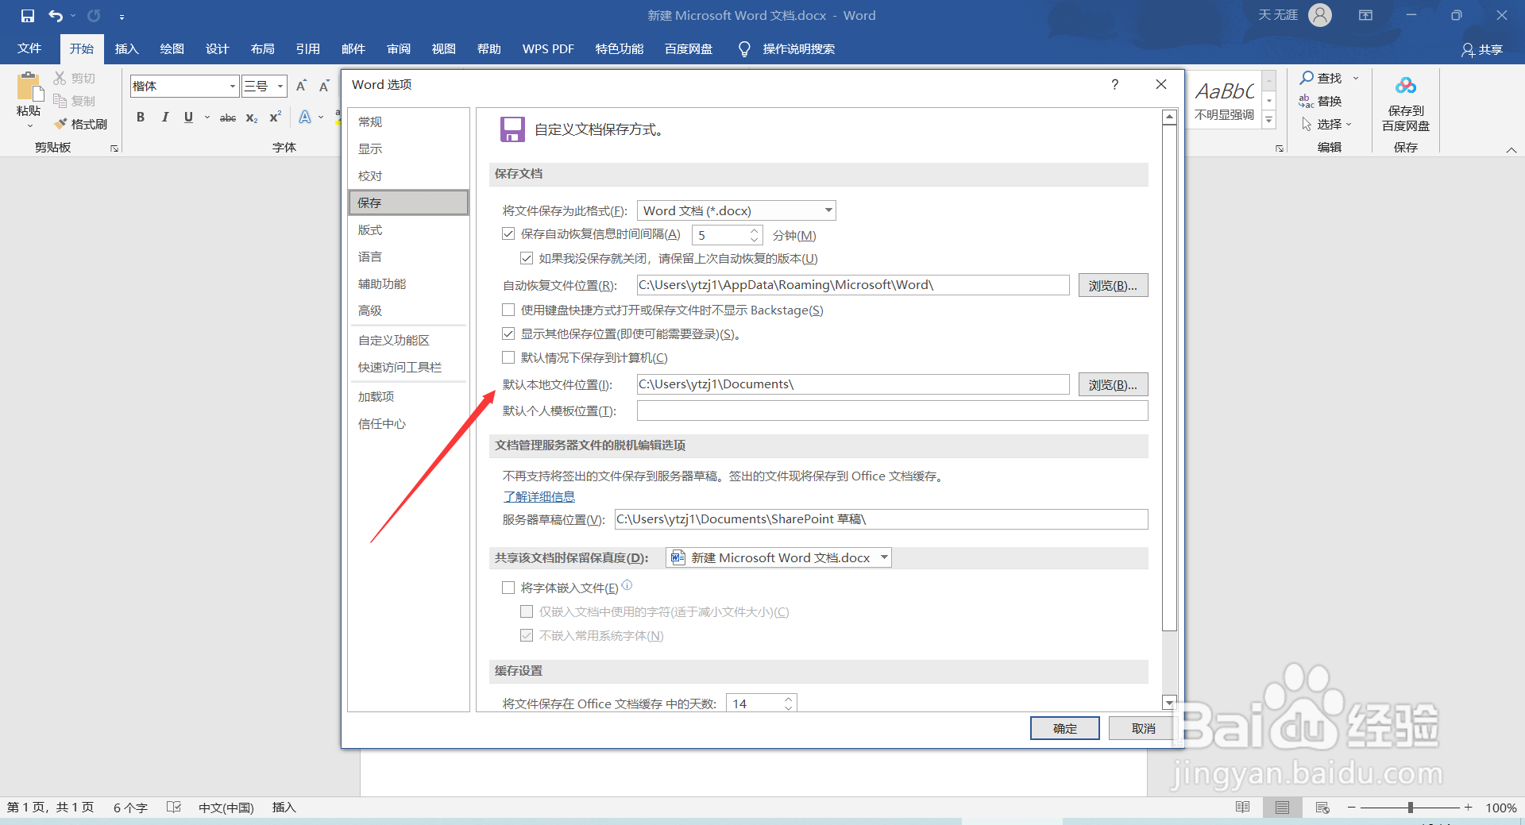Viewport: 1525px width, 825px height.
Task: Enable save to computer by default
Action: pos(508,357)
